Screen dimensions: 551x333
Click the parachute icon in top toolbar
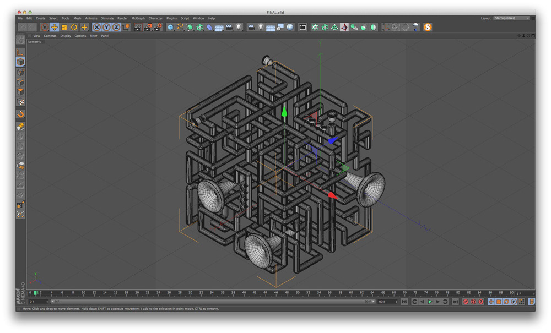tap(415, 27)
